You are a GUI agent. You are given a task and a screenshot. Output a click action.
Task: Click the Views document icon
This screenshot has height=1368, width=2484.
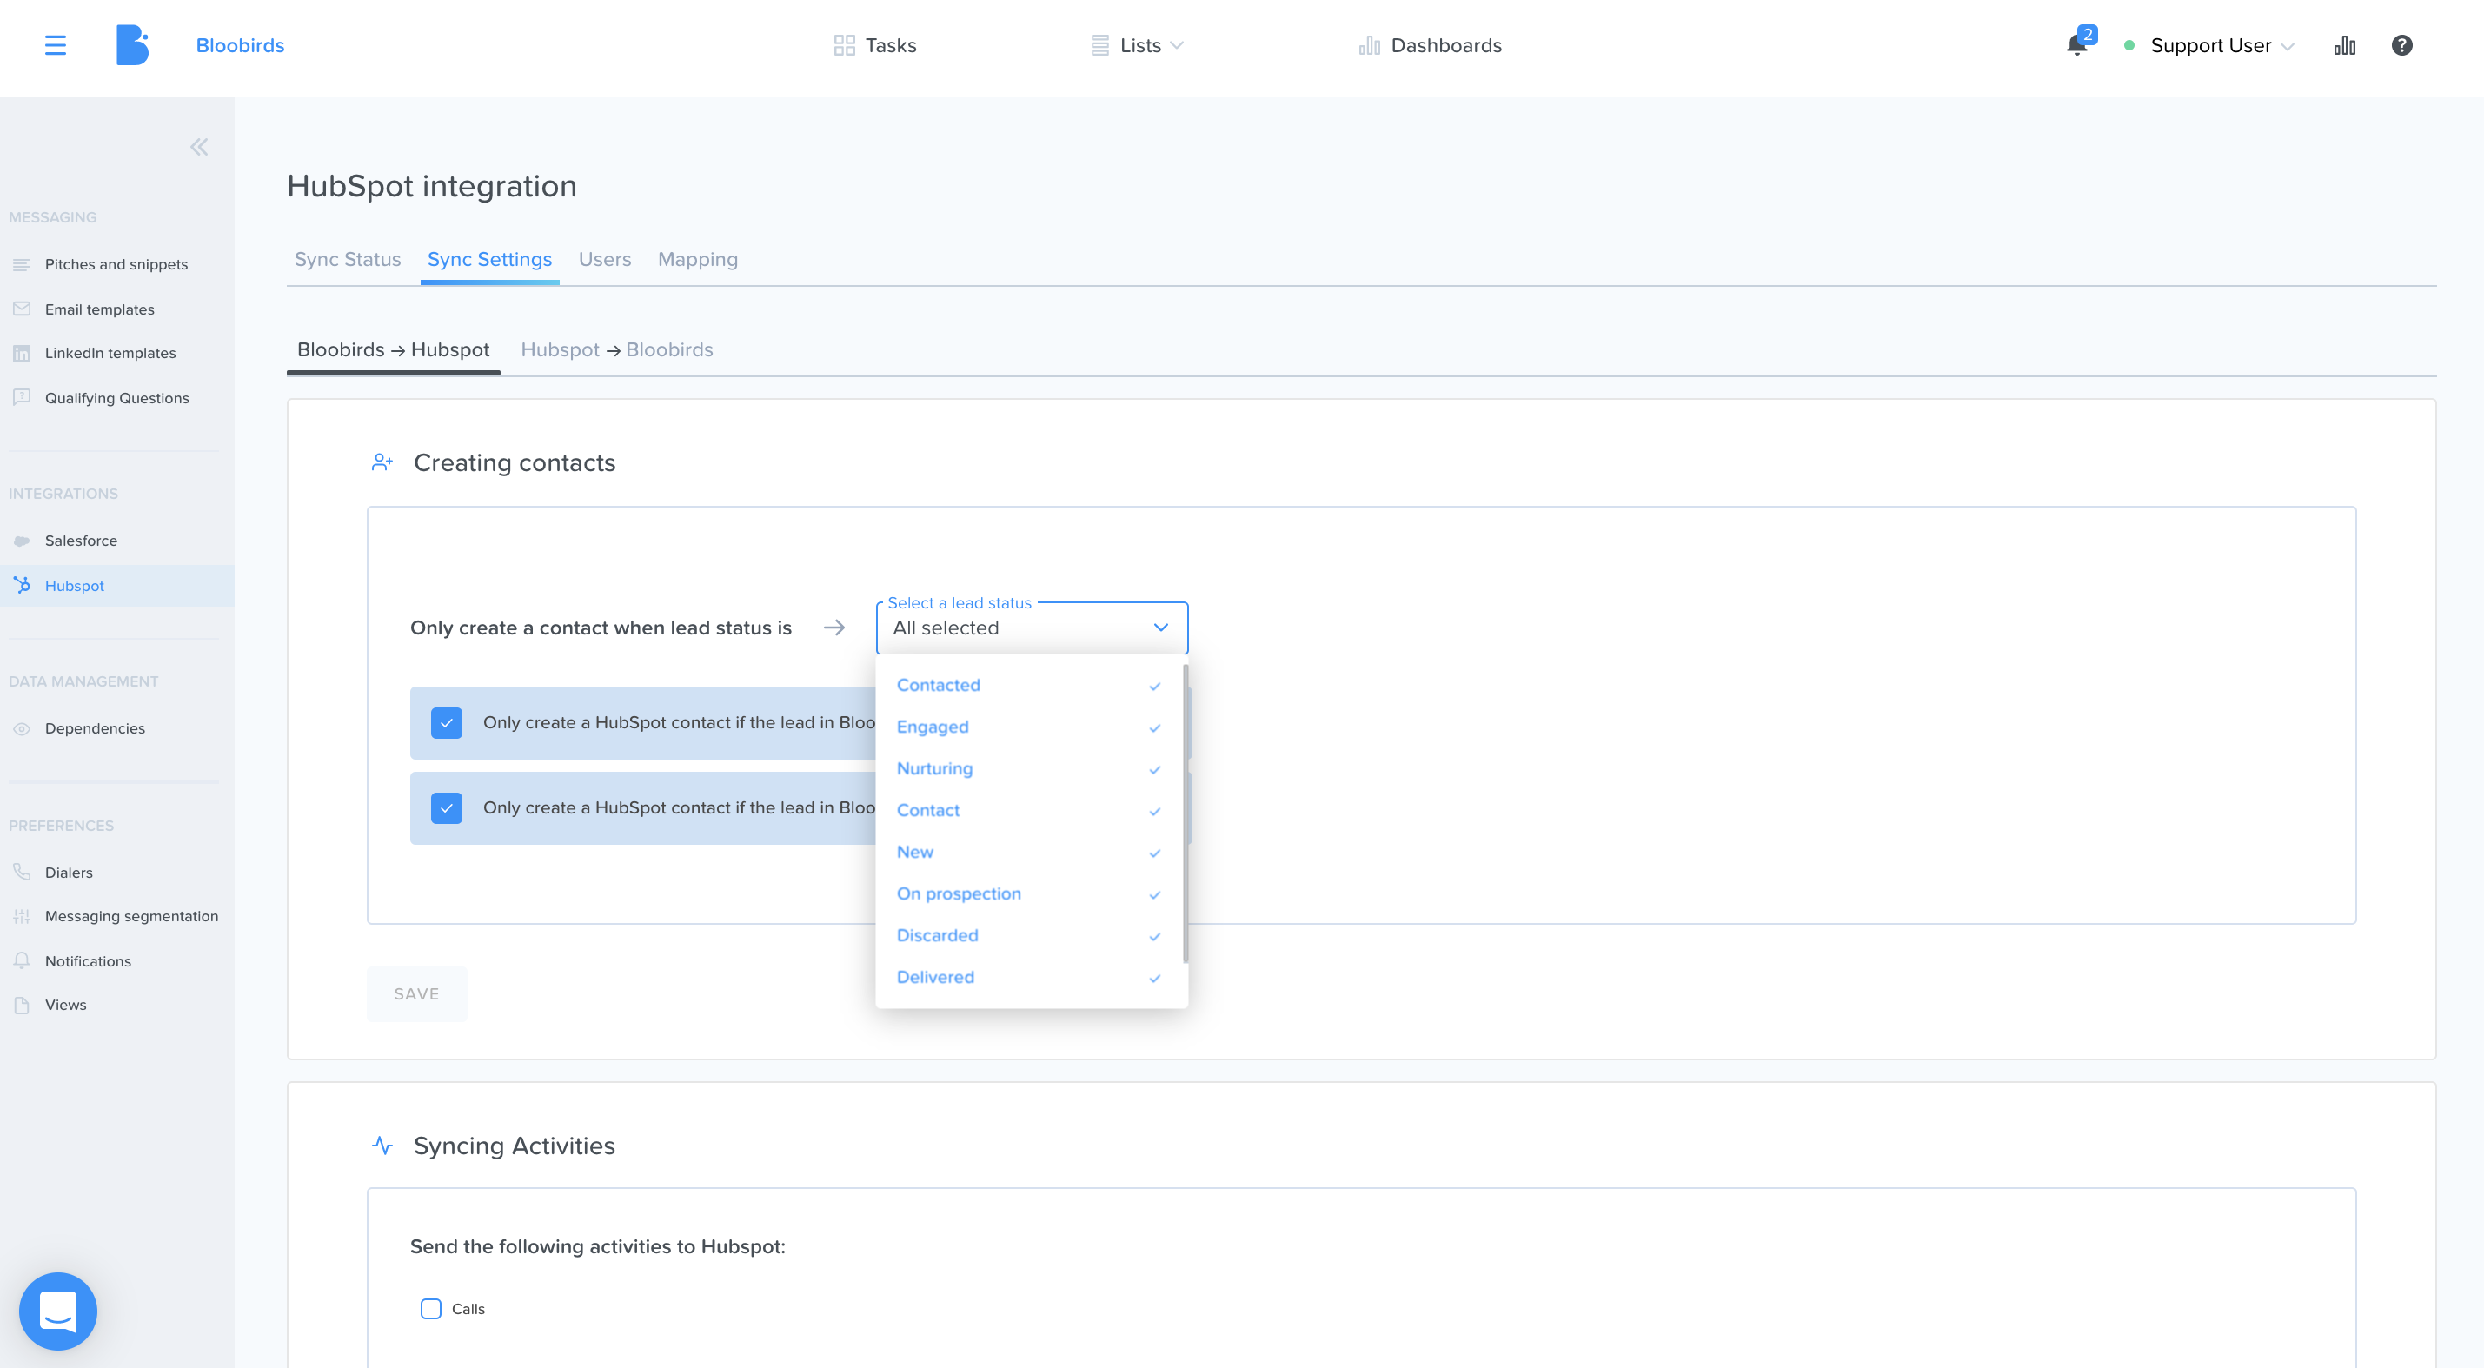tap(21, 1005)
